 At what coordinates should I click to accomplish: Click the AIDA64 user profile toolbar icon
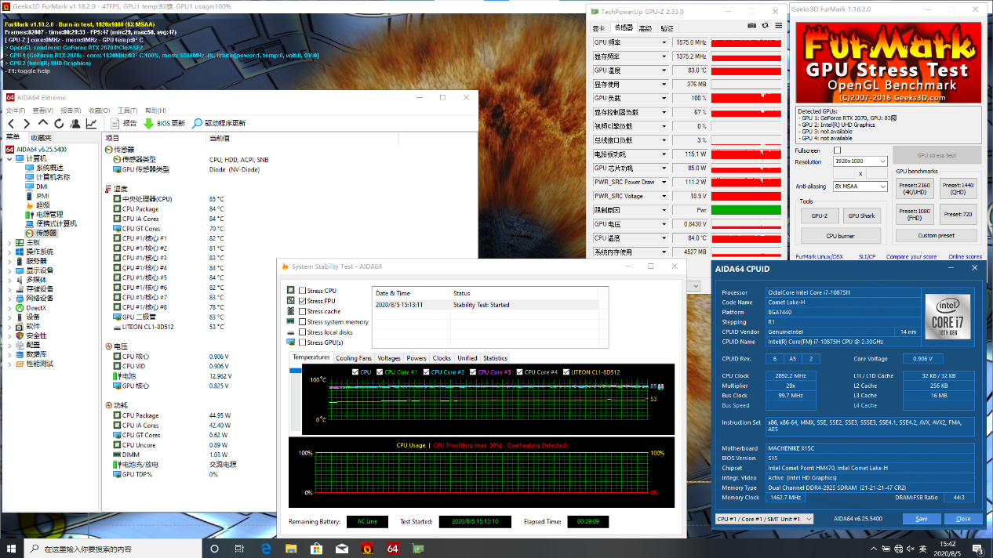(x=75, y=124)
